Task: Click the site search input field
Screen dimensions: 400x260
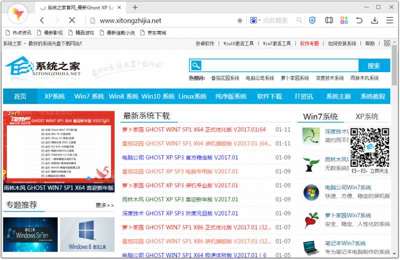Action: pos(280,66)
